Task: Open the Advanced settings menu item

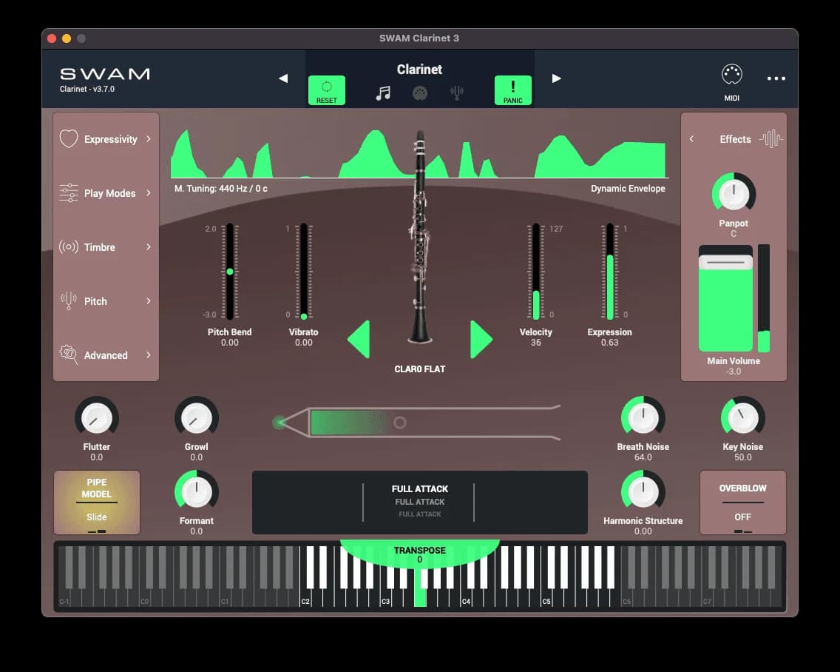Action: click(x=106, y=355)
